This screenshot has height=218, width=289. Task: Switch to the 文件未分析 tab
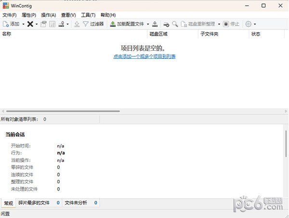coord(81,203)
